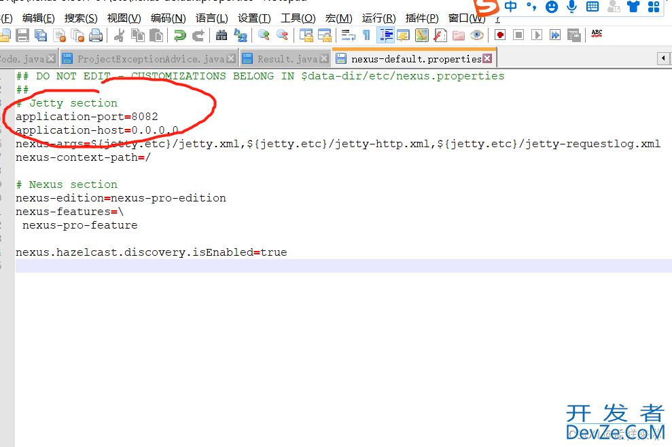Click the tab bar scroll-left arrow

(x=663, y=58)
